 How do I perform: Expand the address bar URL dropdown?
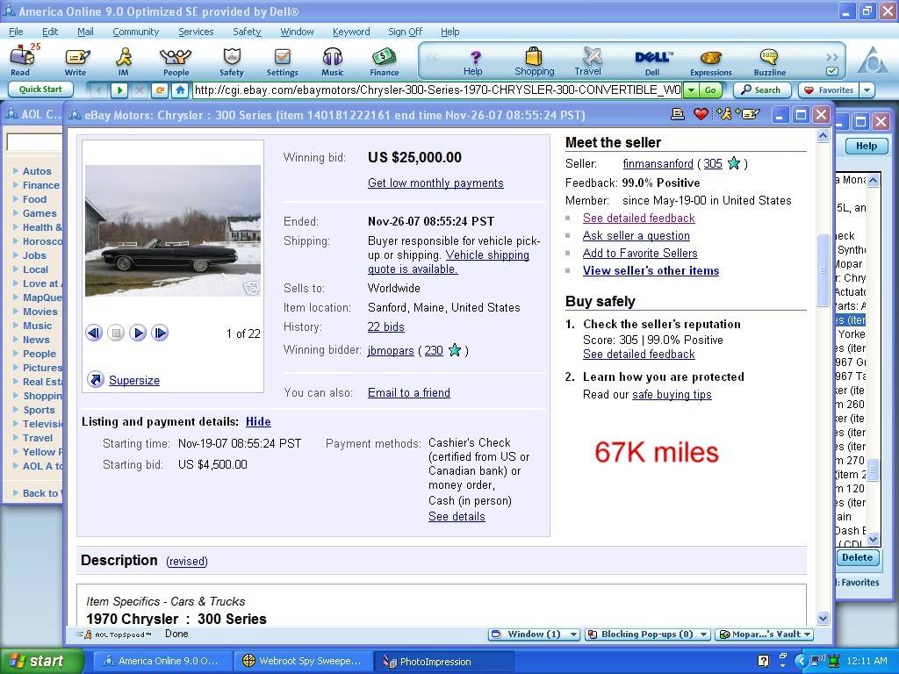(691, 90)
